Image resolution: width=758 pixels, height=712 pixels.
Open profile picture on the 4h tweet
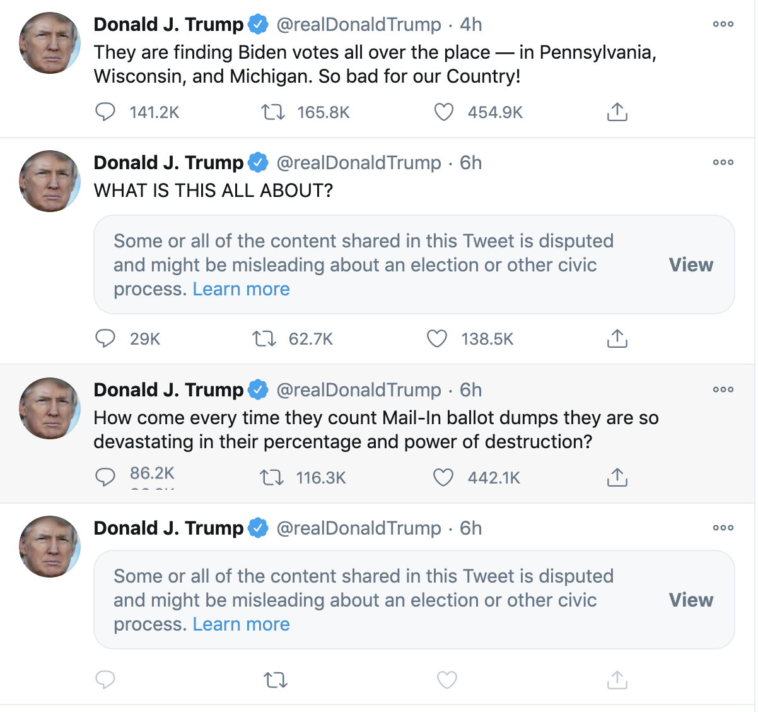50,43
